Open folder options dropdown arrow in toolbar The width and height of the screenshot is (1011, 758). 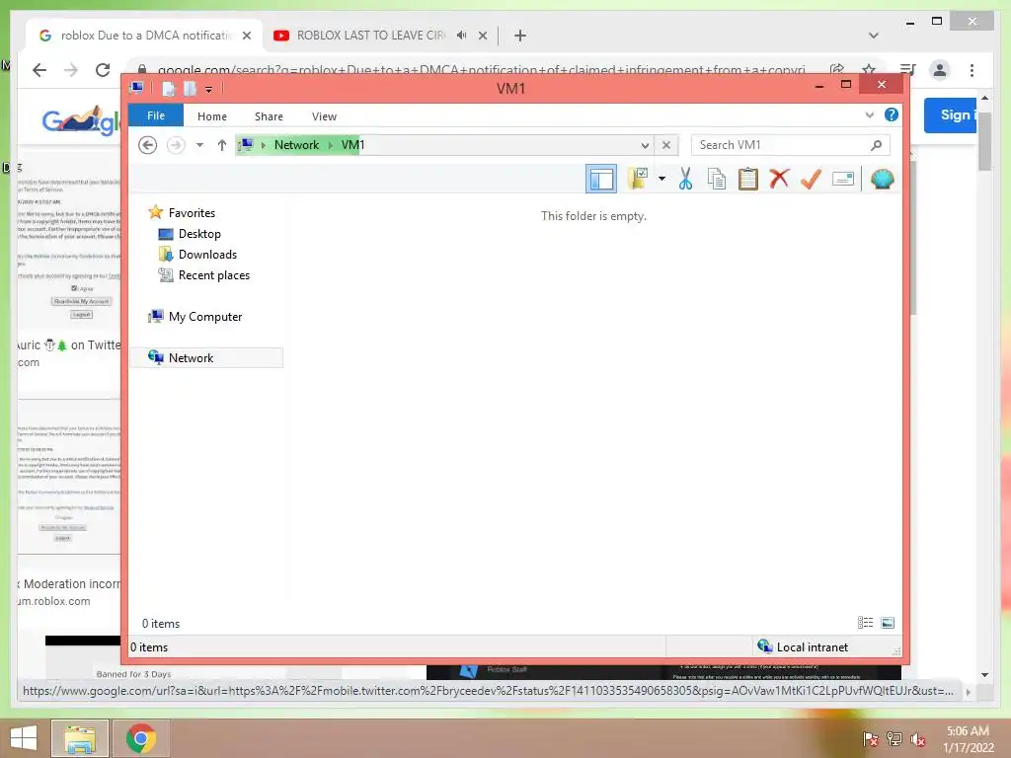[x=661, y=179]
